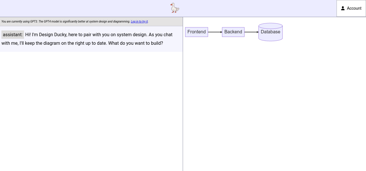Image resolution: width=366 pixels, height=171 pixels.
Task: Click the person icon in Account button
Action: point(343,8)
